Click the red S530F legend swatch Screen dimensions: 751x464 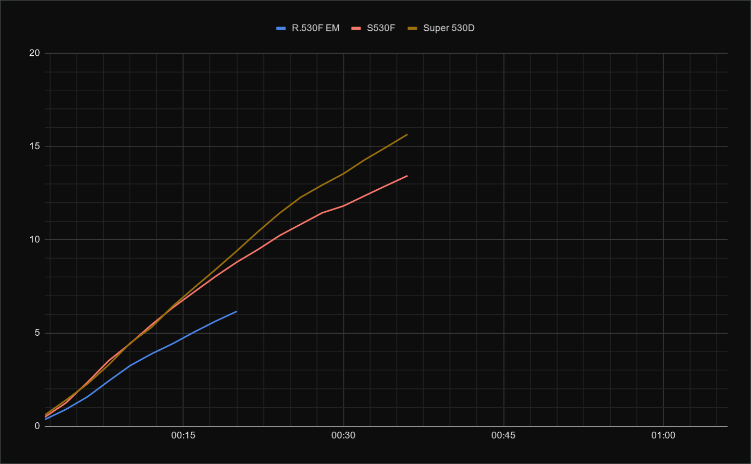356,28
